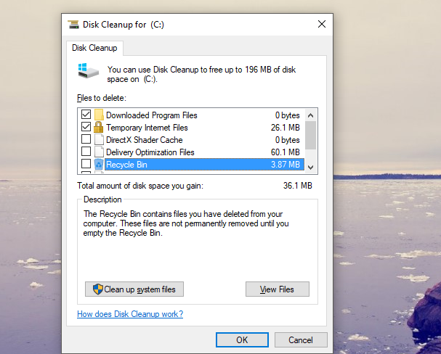Select the Downloaded Program Files row text
Viewport: 441px width, 354px height.
[152, 115]
